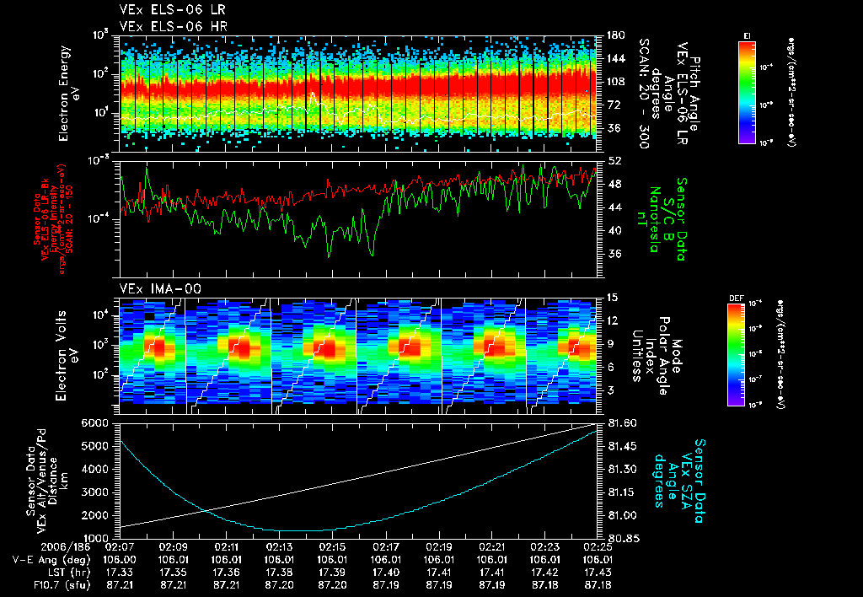Click the 02:11 time tick label
The width and height of the screenshot is (863, 597).
pos(226,547)
